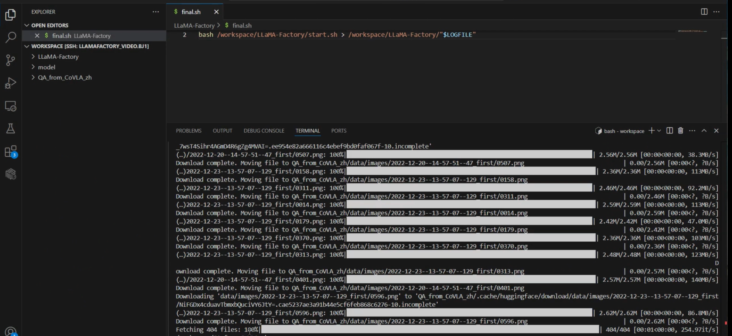Expand the model folder in workspace
732x336 pixels.
coord(46,67)
